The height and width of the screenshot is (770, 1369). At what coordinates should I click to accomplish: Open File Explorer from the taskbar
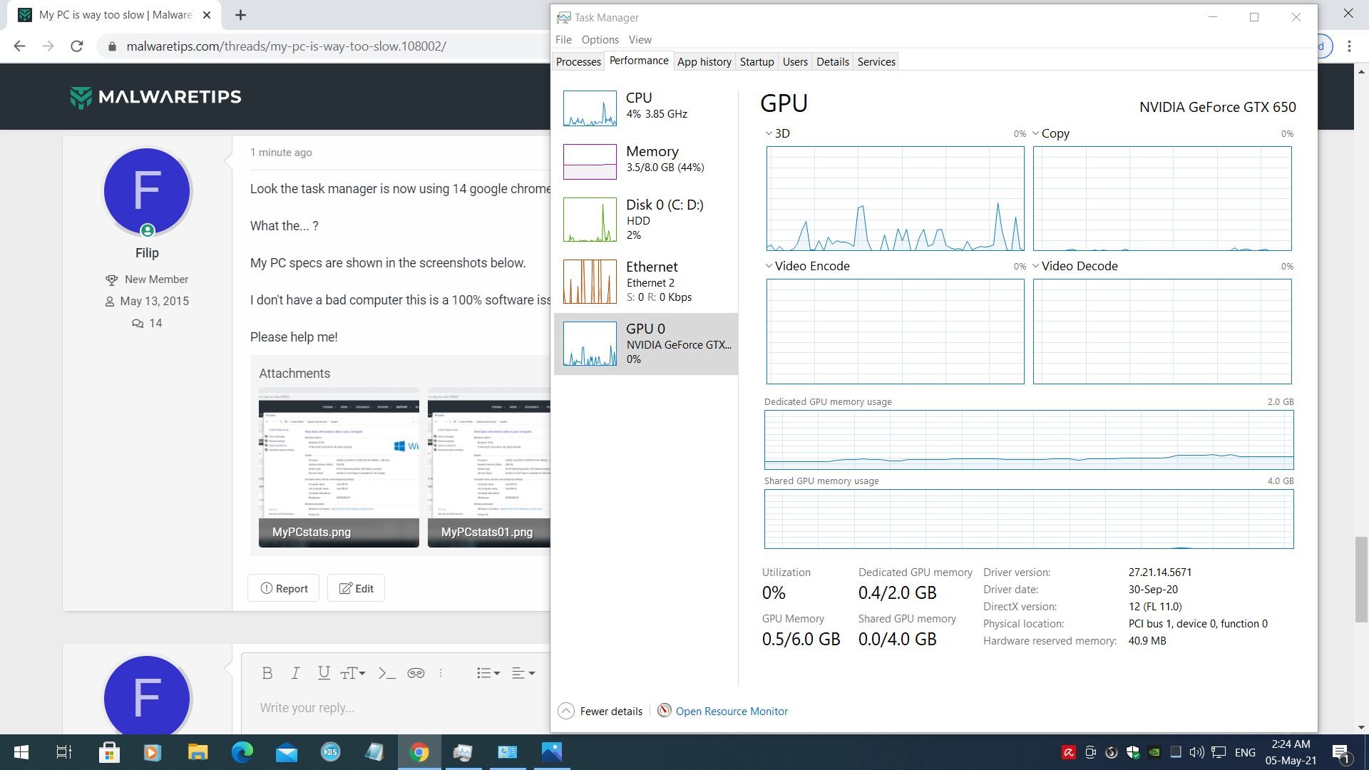click(x=198, y=752)
